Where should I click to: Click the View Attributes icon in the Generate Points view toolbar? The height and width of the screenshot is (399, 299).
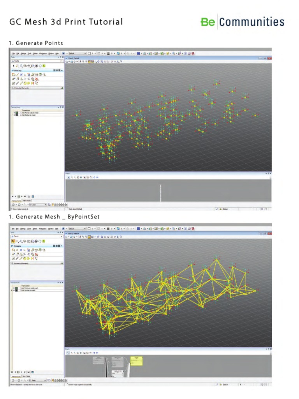click(67, 62)
